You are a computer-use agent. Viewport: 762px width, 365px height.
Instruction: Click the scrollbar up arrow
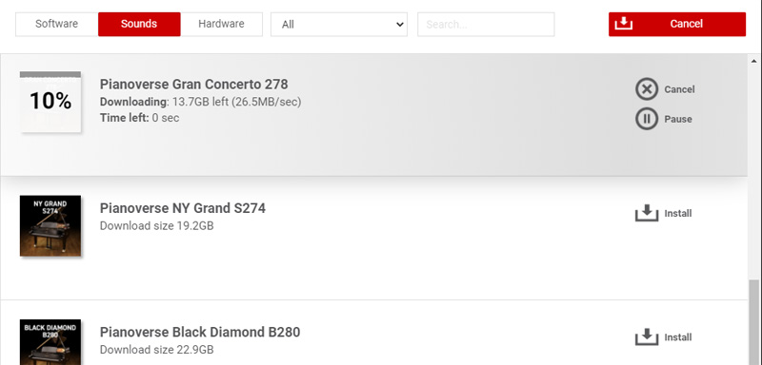tap(754, 61)
